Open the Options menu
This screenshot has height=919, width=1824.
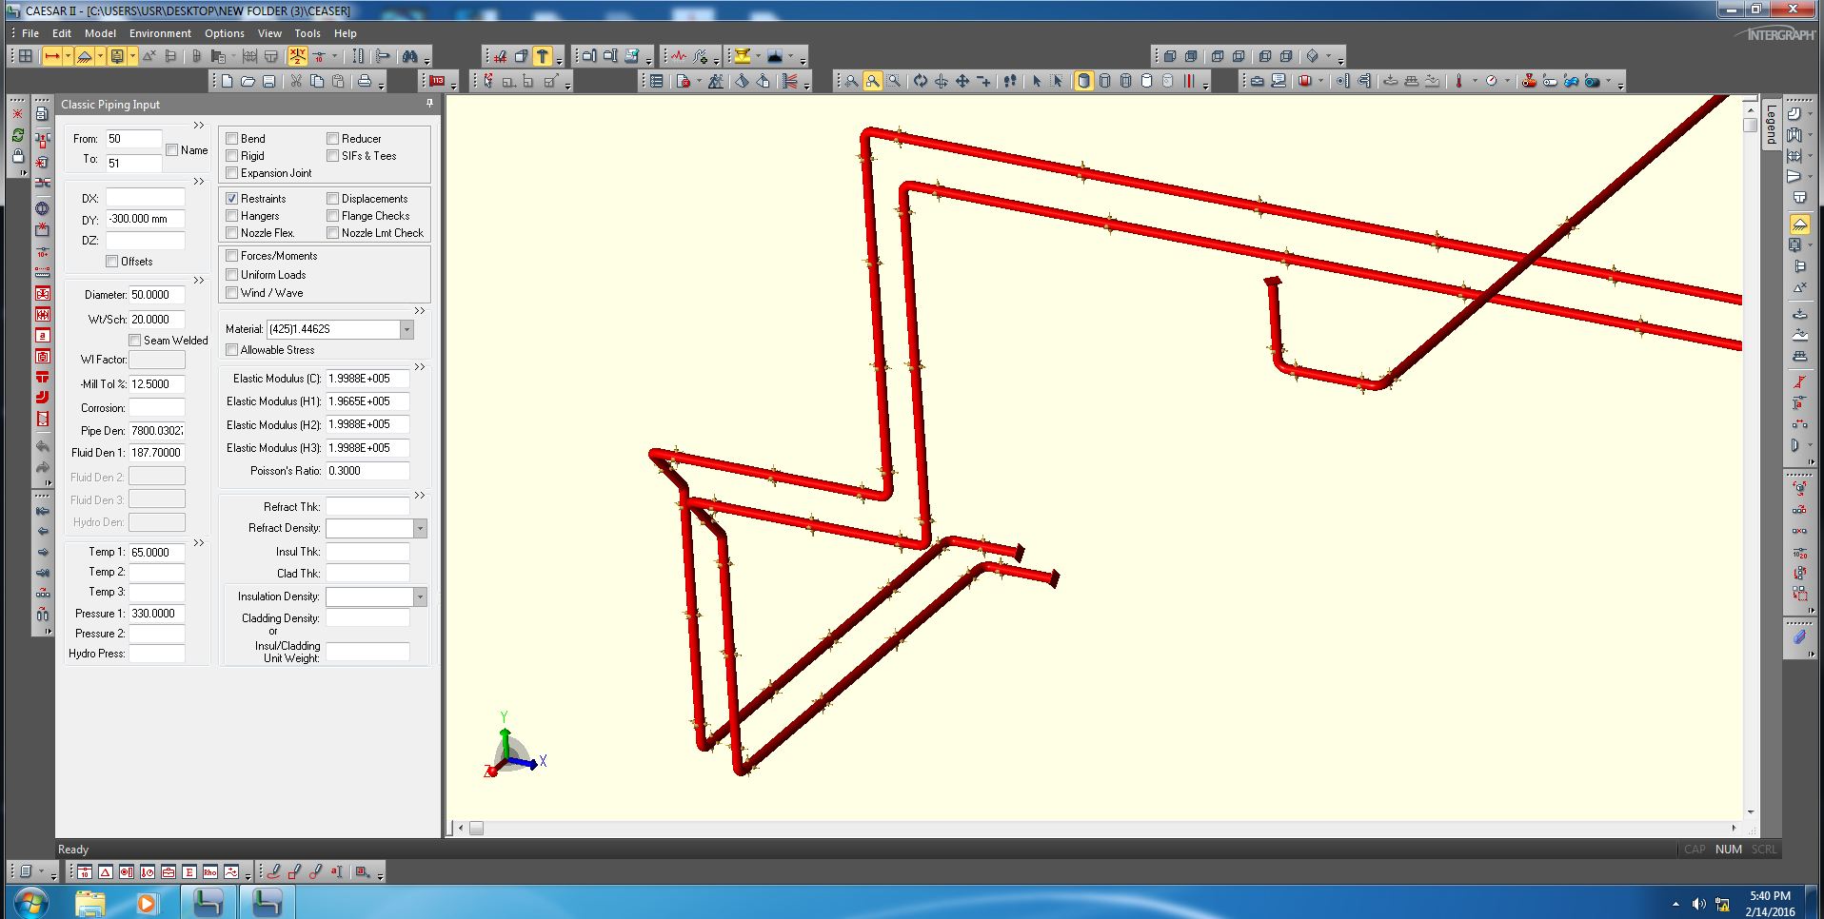pyautogui.click(x=225, y=33)
